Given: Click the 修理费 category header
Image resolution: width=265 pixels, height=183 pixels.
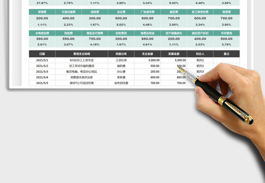Looking at the screenshot, I should point(42,12).
